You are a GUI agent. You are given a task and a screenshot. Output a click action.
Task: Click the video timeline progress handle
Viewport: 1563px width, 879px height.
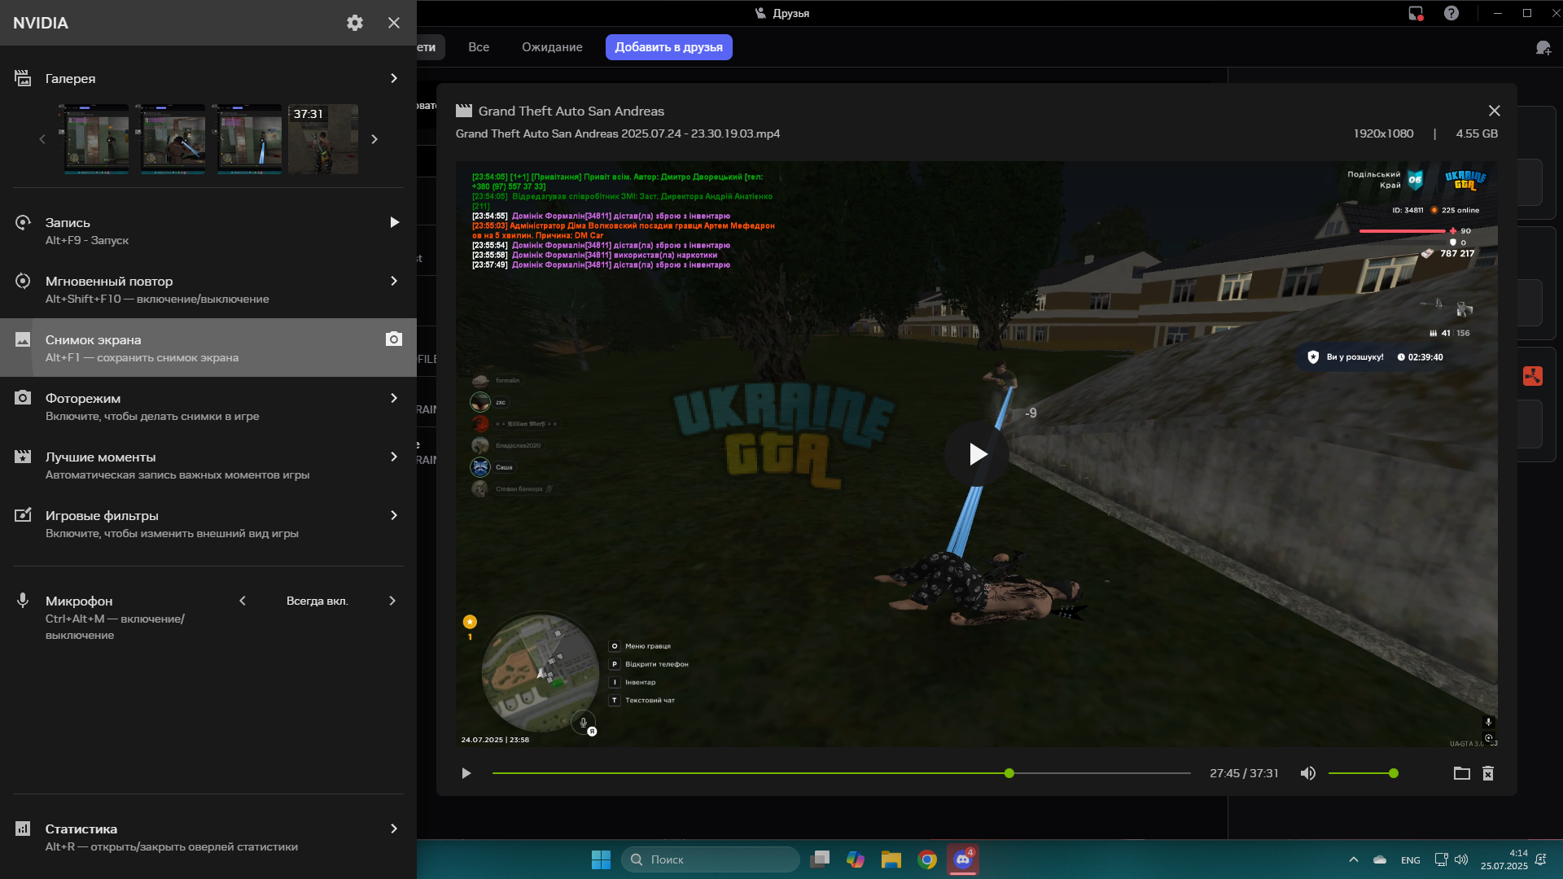click(x=1009, y=773)
